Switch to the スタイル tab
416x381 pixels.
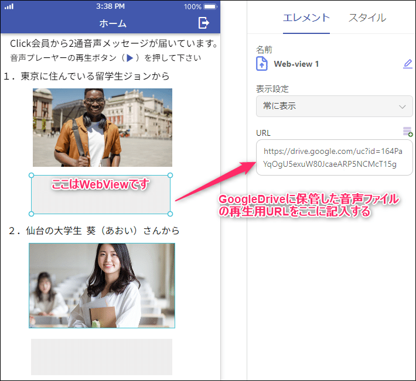click(x=367, y=18)
